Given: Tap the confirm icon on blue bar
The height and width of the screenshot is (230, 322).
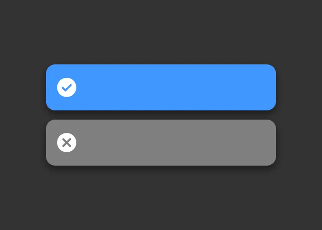Looking at the screenshot, I should (67, 87).
